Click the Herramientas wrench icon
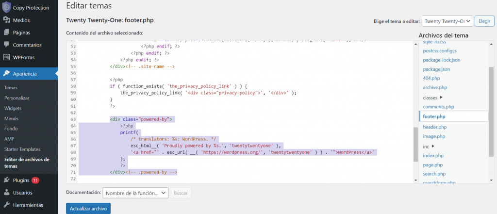 click(7, 205)
